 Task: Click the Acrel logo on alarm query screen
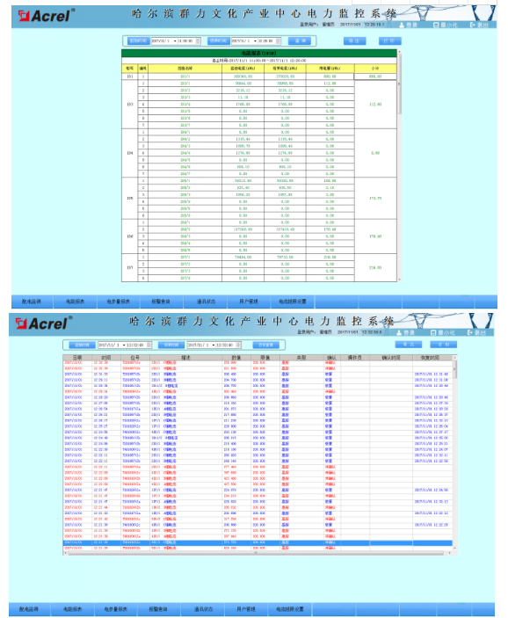point(43,324)
